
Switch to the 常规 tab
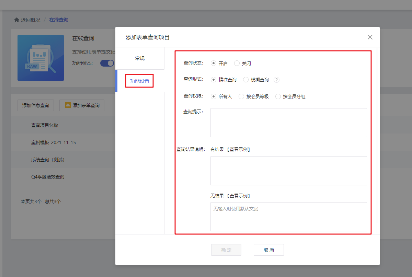[x=140, y=58]
